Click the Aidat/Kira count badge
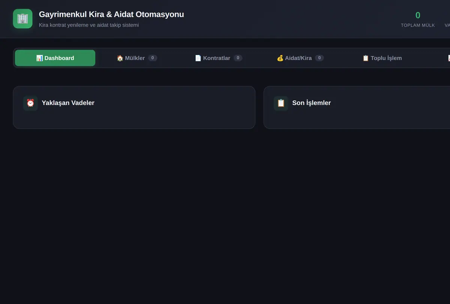Image resolution: width=450 pixels, height=304 pixels. tap(319, 58)
